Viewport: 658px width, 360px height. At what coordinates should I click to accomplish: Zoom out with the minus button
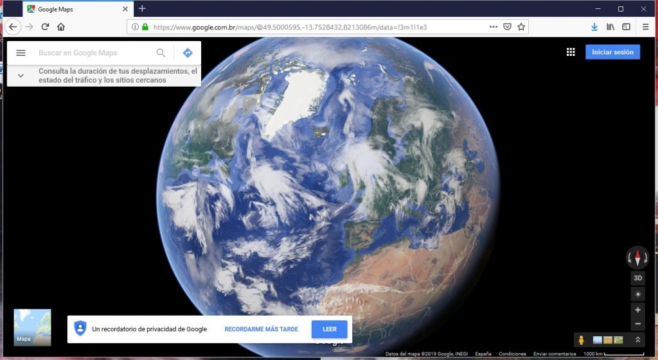tap(637, 324)
